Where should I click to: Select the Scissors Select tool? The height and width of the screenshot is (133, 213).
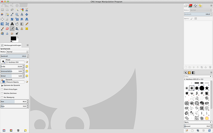pyautogui.click(x=27, y=10)
